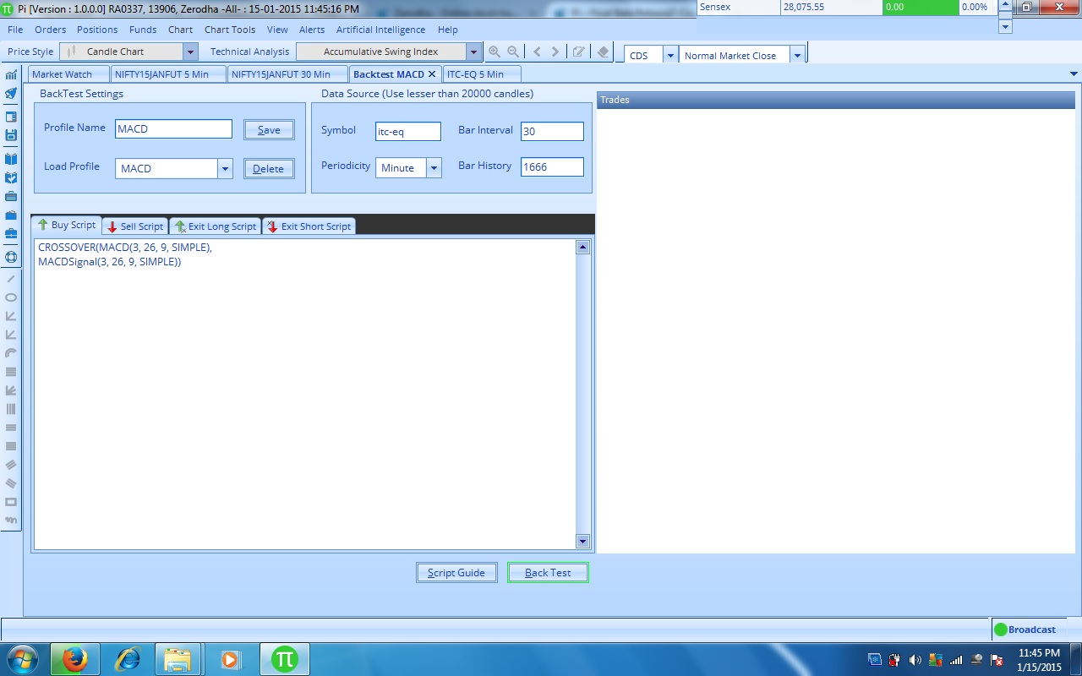Open the CDS exchange dropdown

(670, 56)
